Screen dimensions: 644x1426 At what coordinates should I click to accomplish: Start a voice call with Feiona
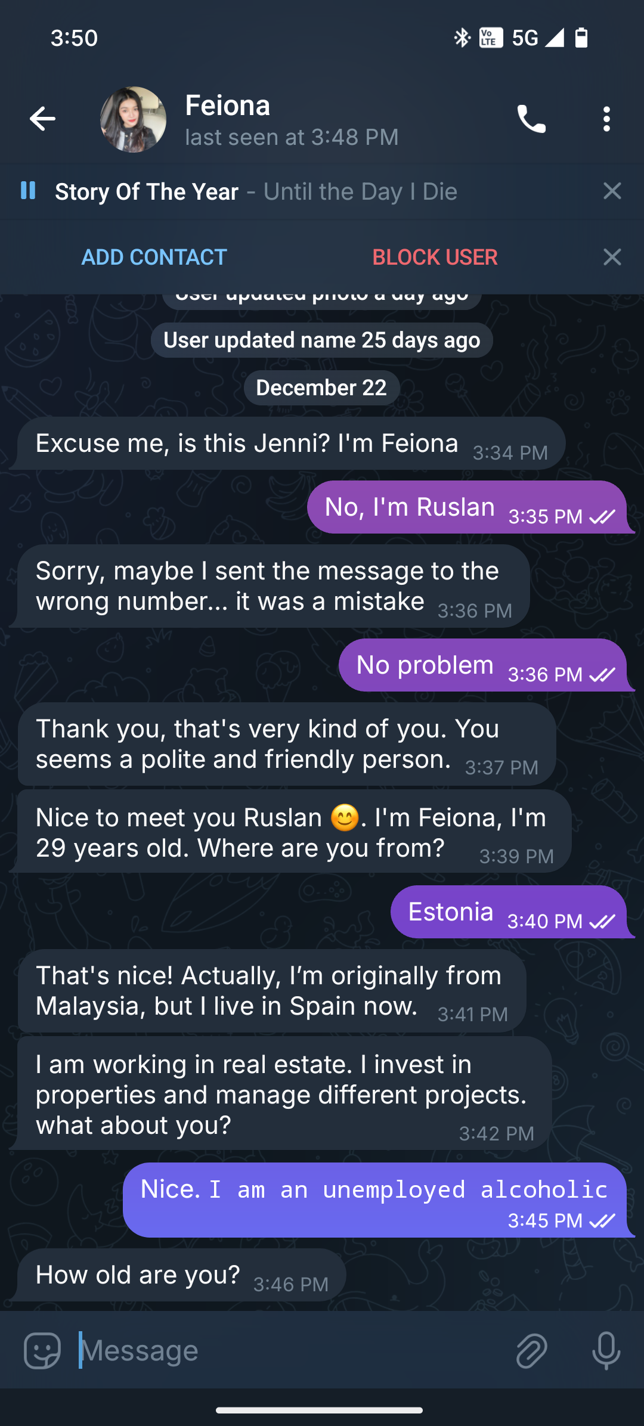(x=531, y=119)
